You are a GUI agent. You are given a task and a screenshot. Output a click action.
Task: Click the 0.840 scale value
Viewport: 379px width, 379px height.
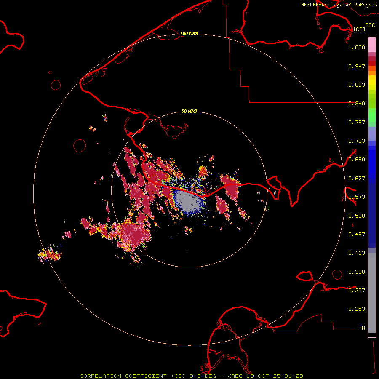(357, 104)
